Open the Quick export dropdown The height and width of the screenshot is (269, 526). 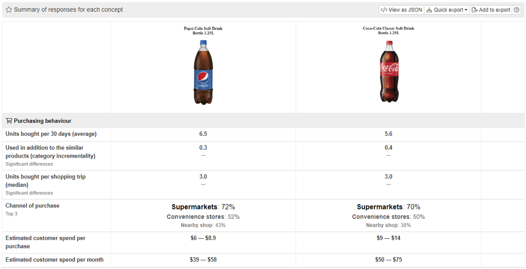[446, 10]
